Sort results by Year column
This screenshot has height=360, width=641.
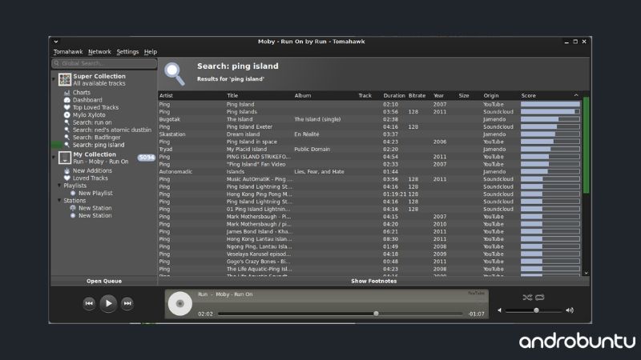tap(438, 95)
